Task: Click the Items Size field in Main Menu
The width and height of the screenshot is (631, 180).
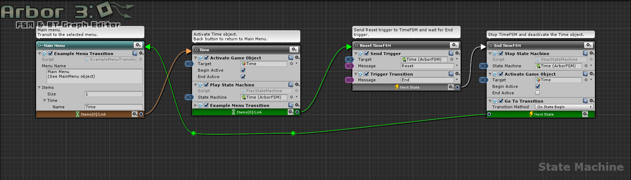Action: pos(113,94)
